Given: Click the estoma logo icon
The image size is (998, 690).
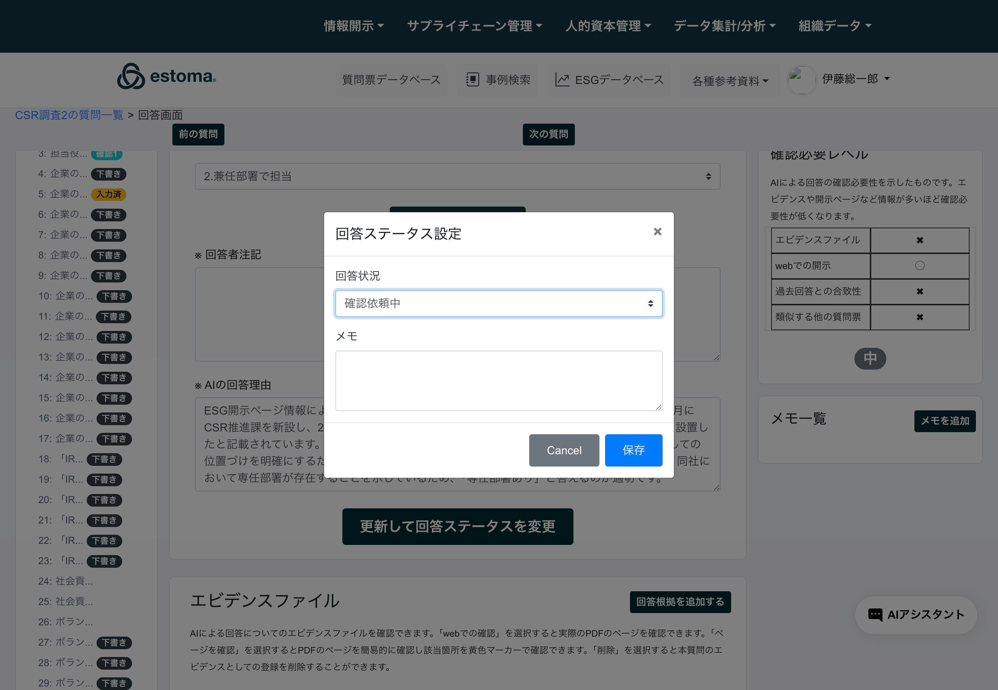Looking at the screenshot, I should coord(131,77).
